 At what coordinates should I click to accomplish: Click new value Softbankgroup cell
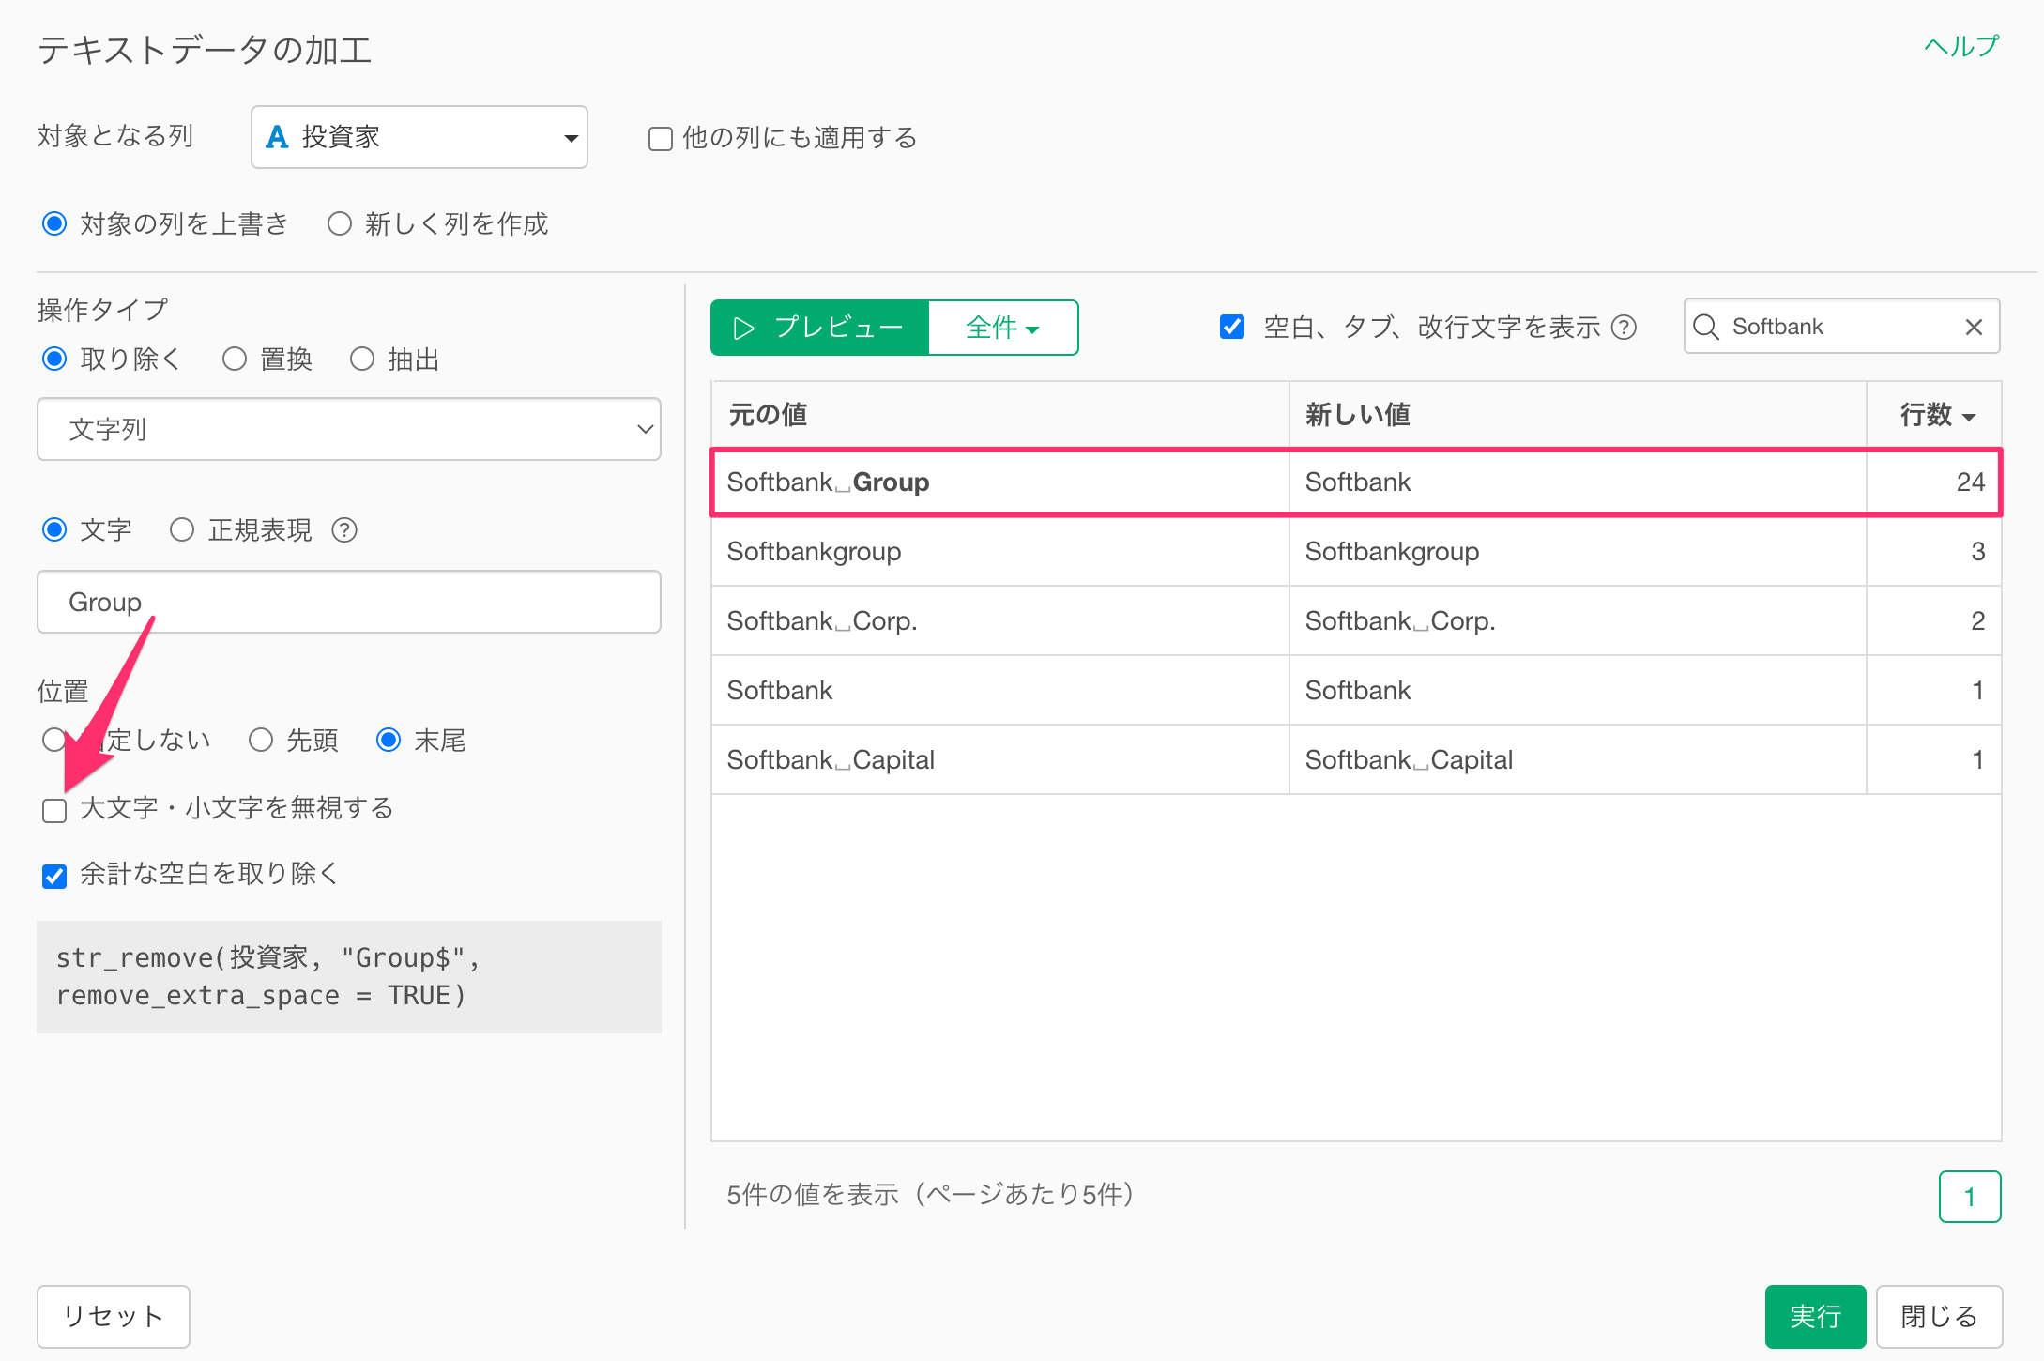1579,552
